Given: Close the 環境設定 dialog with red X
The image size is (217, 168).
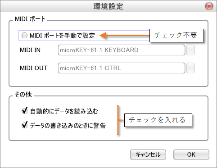Looking at the screenshot, I should [209, 6].
